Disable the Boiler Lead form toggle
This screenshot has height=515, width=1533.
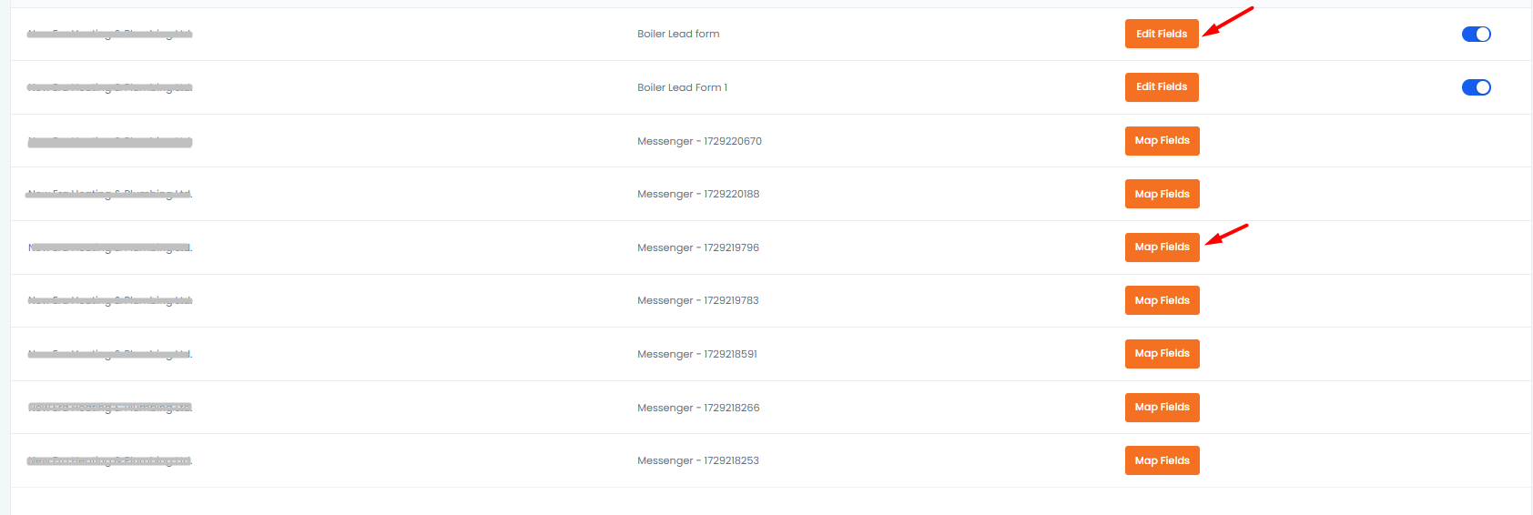pos(1476,35)
